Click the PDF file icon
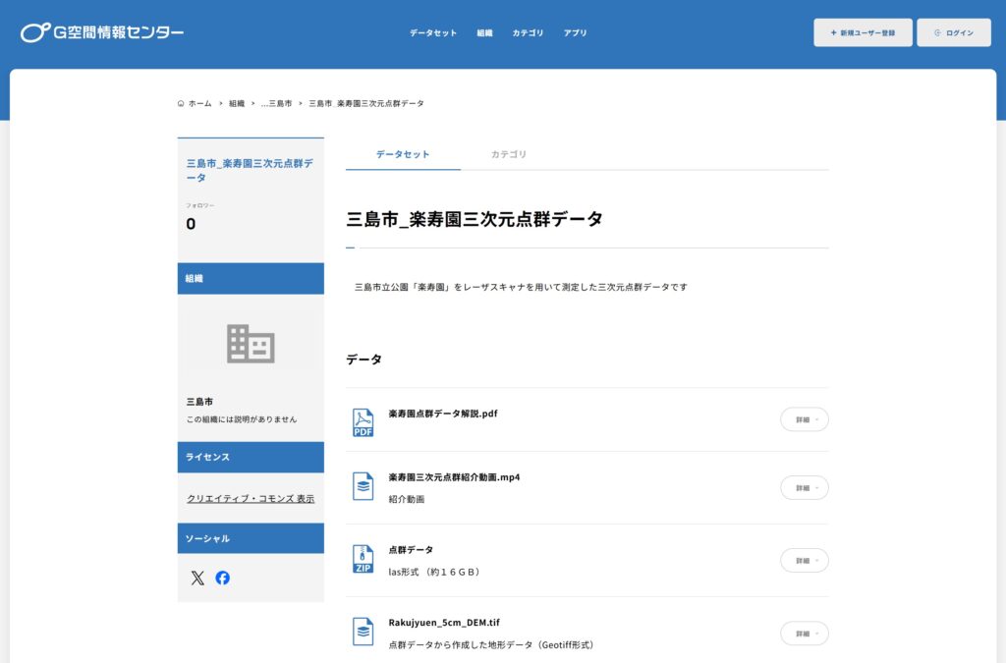The image size is (1006, 663). coord(363,422)
